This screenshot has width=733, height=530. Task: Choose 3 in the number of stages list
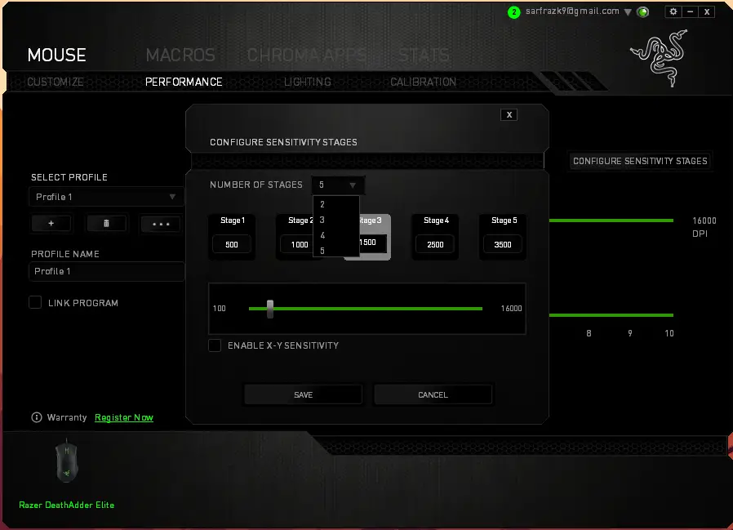pos(323,220)
